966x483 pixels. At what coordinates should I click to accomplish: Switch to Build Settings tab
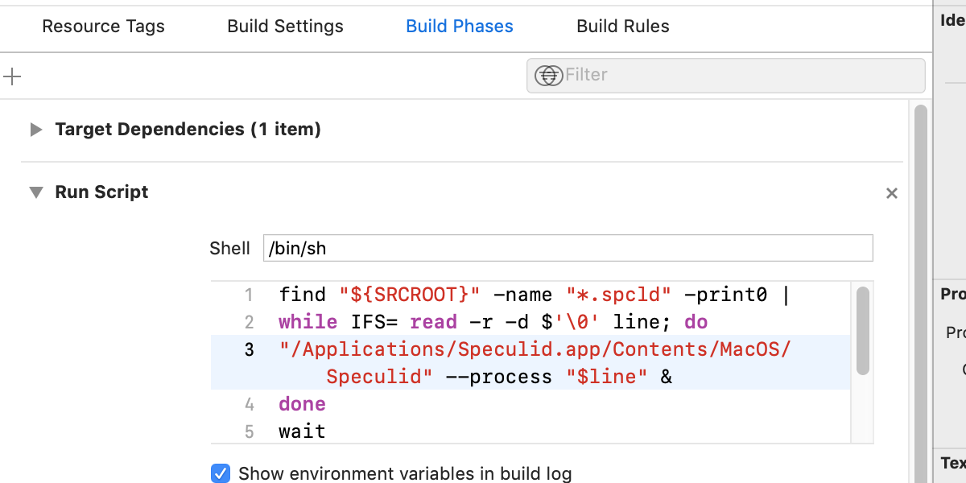tap(285, 27)
